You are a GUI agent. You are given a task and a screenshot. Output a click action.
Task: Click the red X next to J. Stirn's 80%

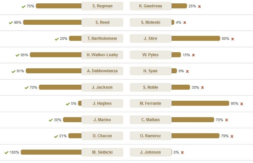click(x=233, y=39)
